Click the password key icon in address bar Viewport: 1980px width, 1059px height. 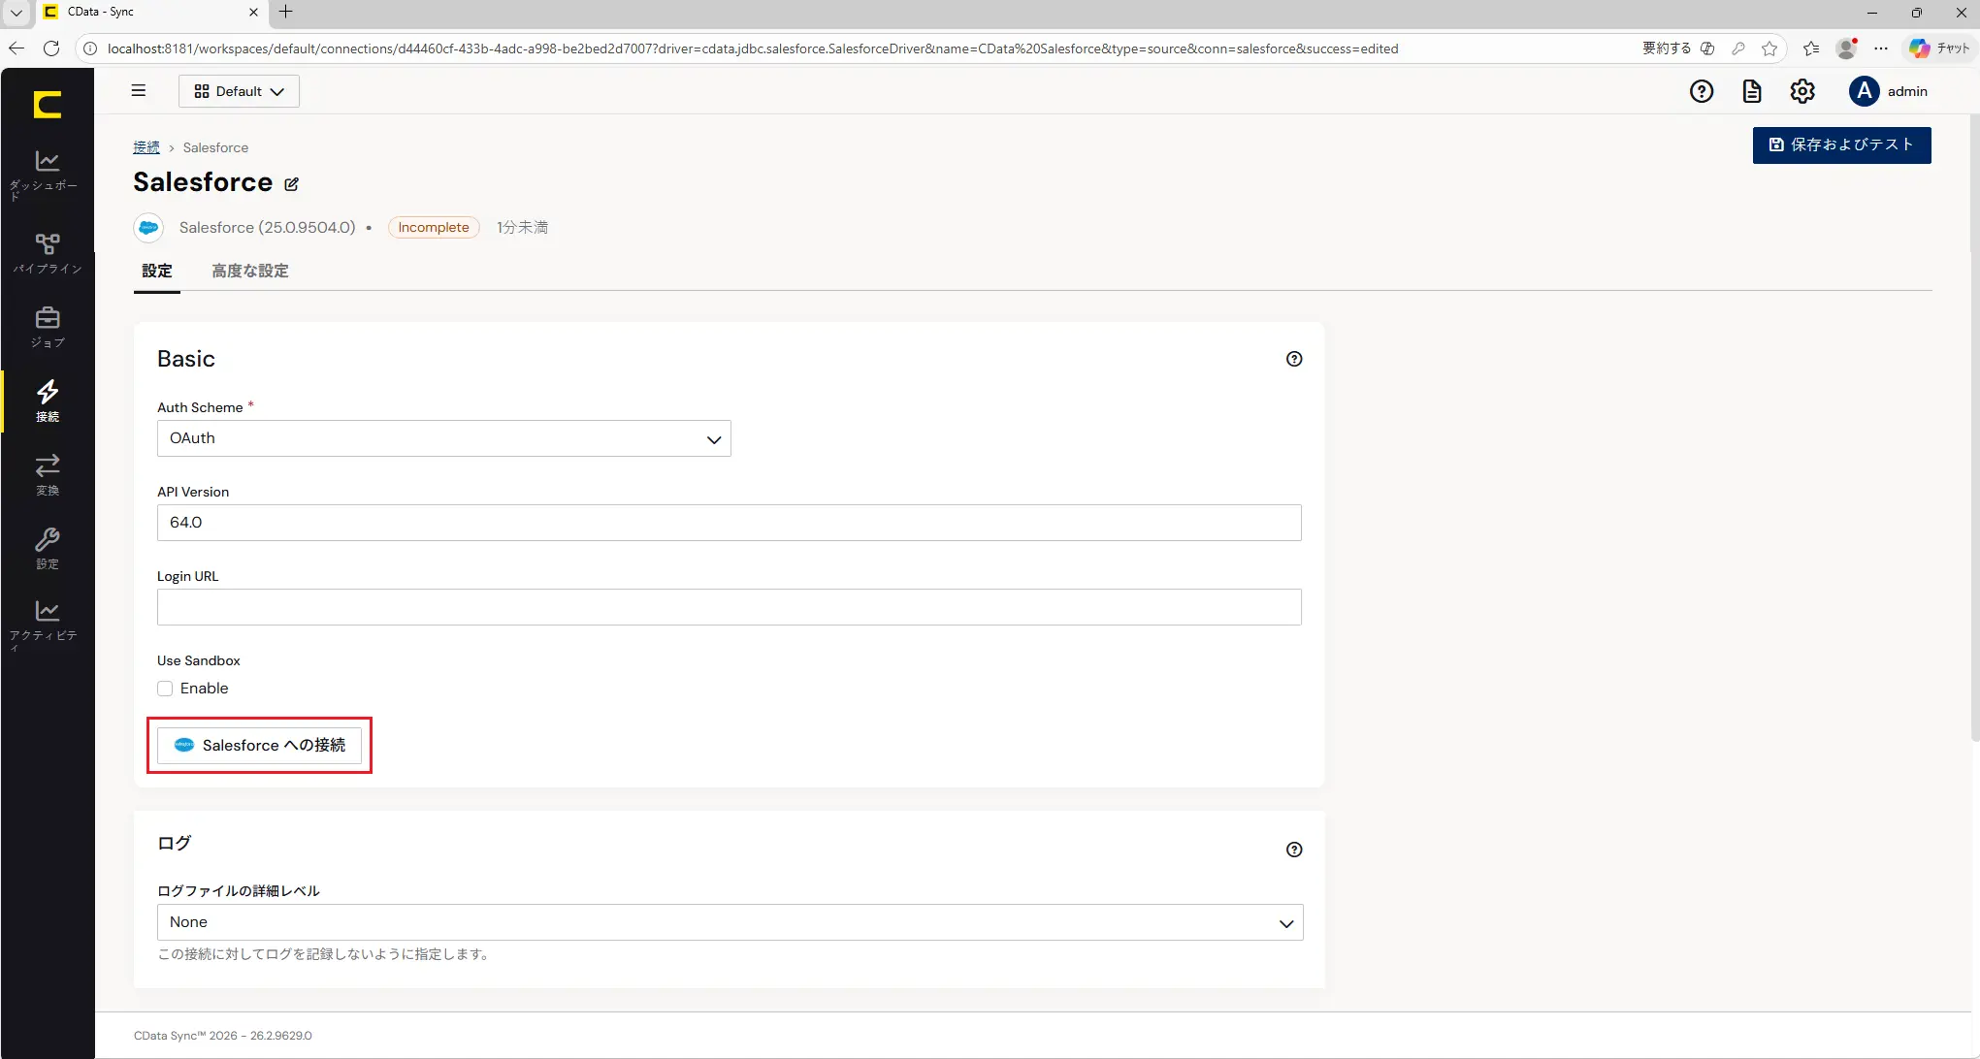coord(1738,48)
